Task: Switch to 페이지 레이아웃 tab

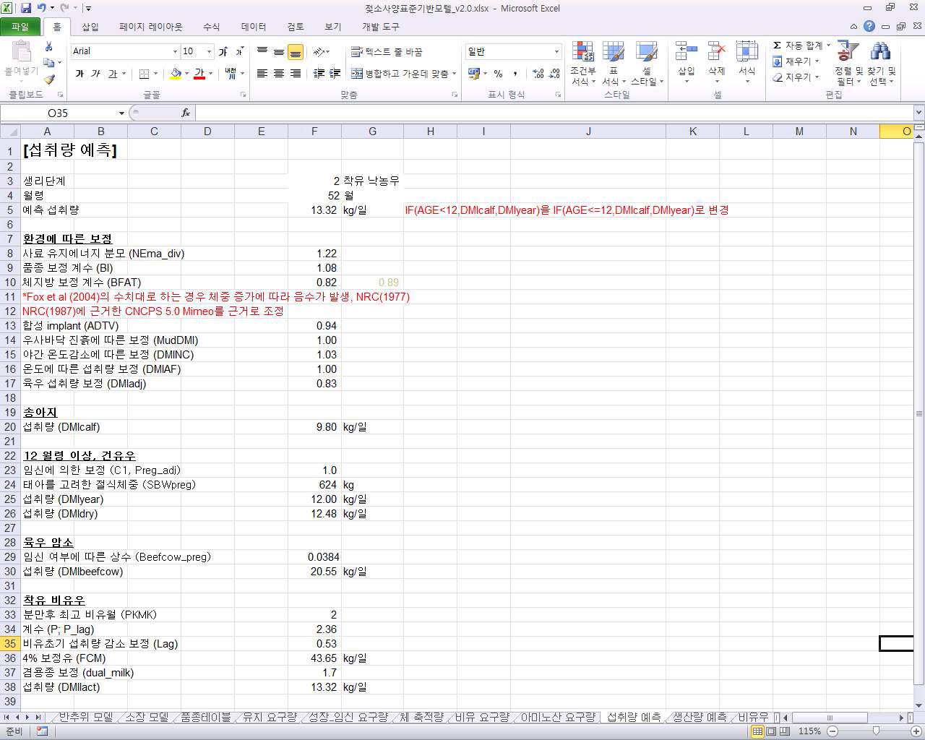Action: [x=151, y=27]
